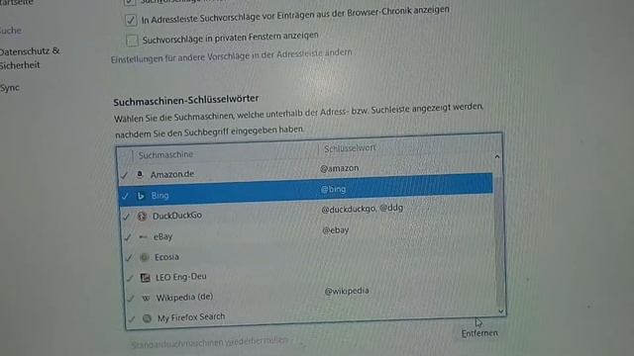Open the Suche settings category

click(11, 31)
